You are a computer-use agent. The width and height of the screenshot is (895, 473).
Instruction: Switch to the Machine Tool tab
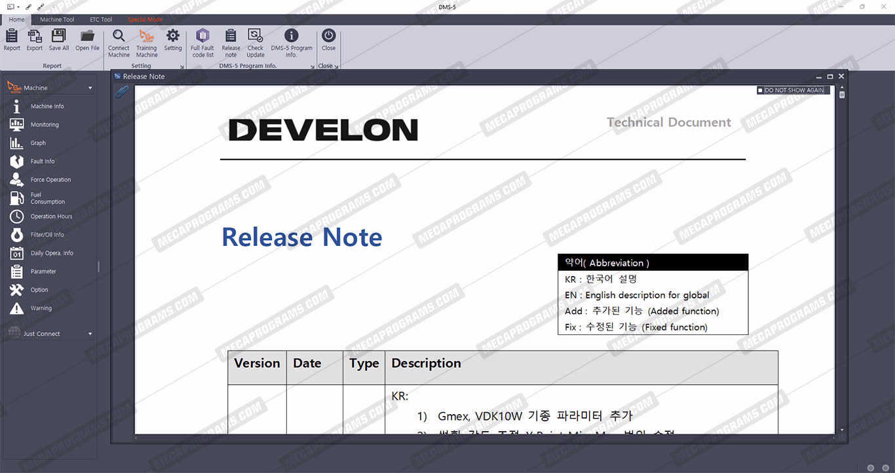pyautogui.click(x=57, y=20)
